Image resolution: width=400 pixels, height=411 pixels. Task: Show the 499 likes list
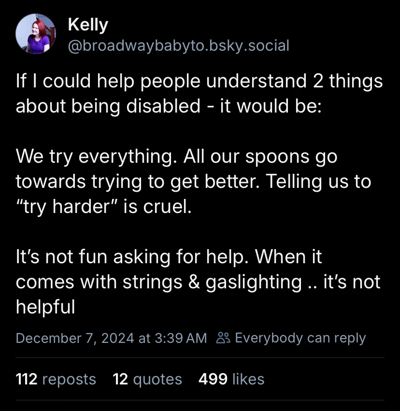pyautogui.click(x=231, y=379)
